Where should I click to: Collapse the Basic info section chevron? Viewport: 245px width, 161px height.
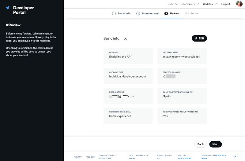point(126,39)
